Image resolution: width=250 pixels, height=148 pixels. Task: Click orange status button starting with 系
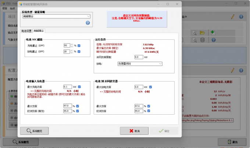point(13,104)
